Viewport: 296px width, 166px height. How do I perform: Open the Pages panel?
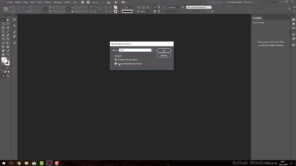(x=293, y=19)
